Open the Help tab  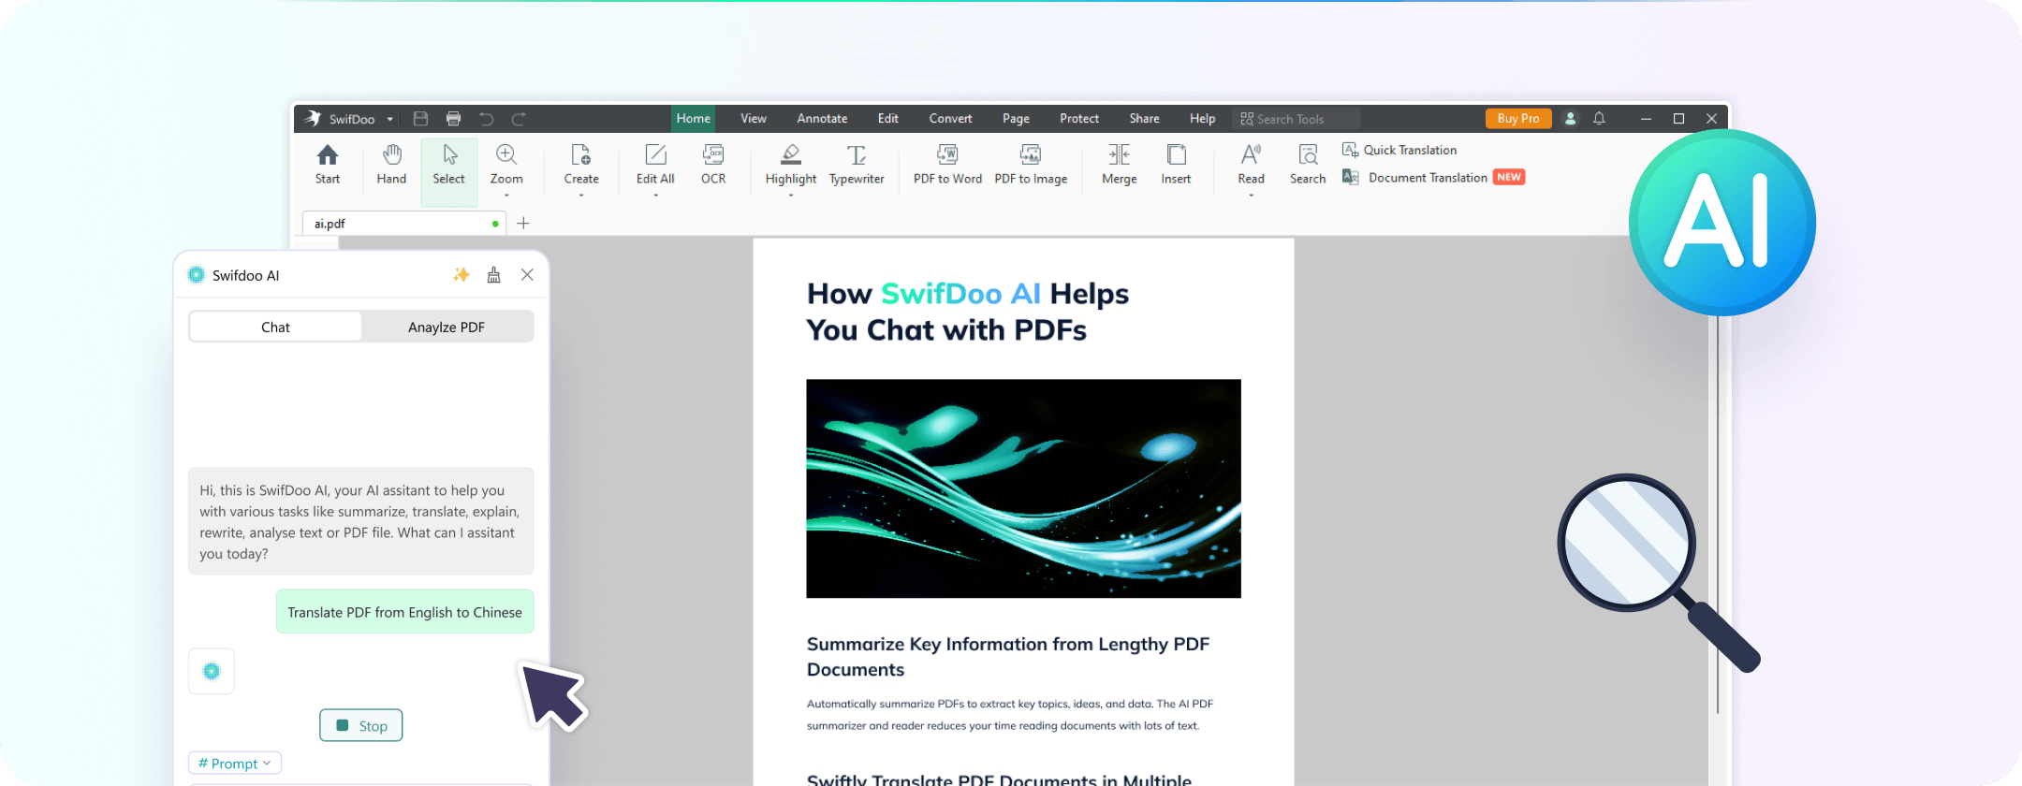[x=1202, y=119]
